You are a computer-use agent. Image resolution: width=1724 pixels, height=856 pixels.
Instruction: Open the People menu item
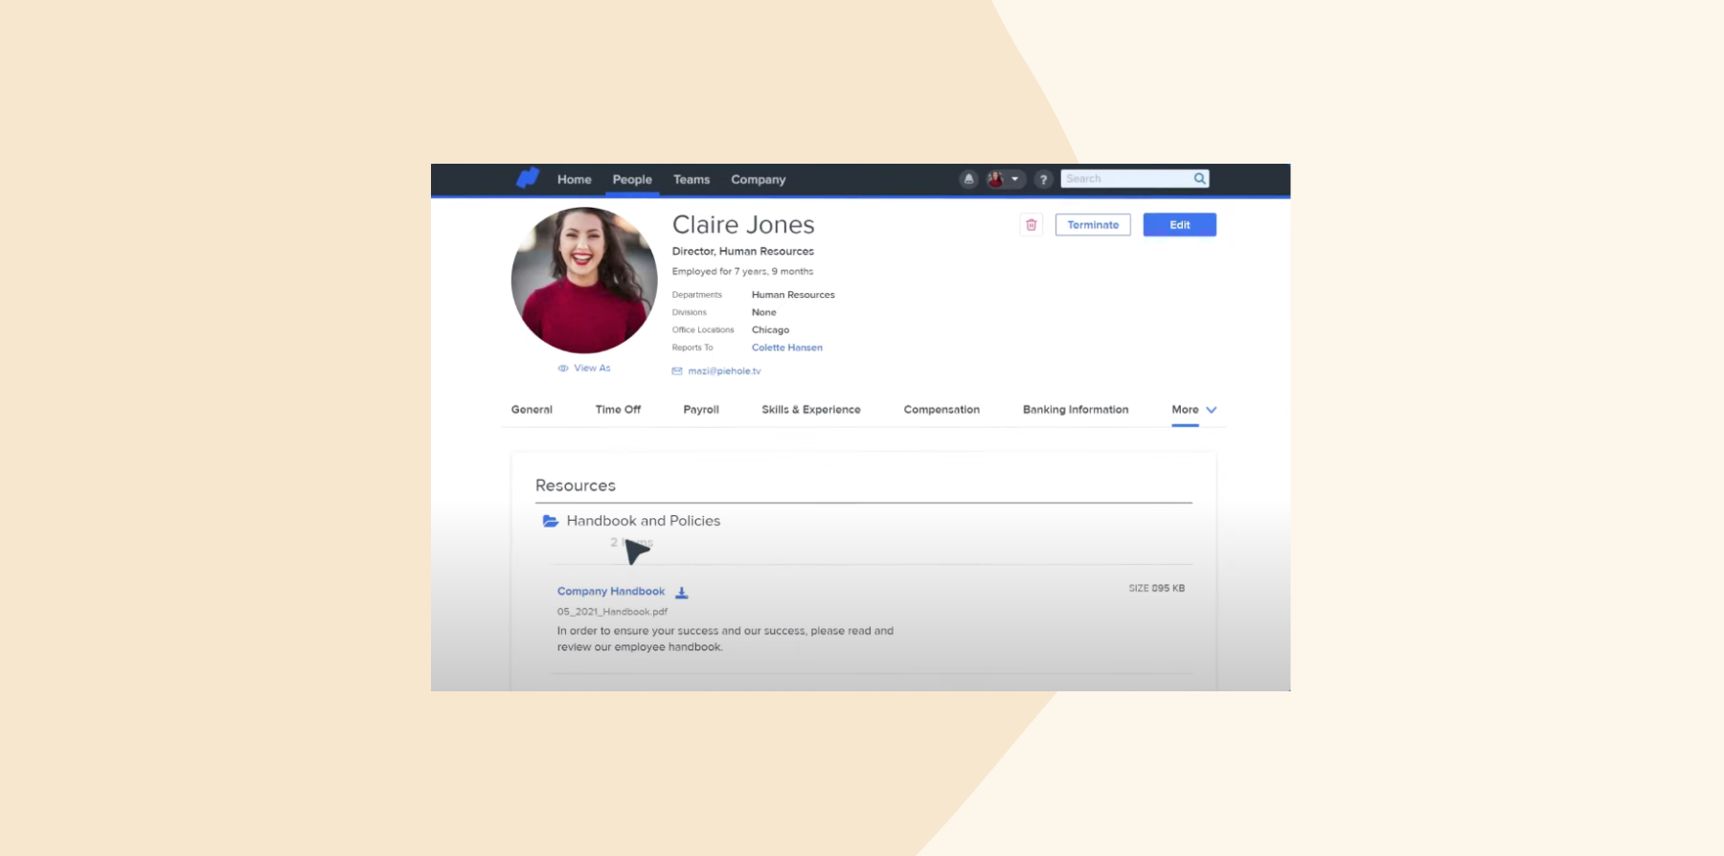[x=632, y=179]
